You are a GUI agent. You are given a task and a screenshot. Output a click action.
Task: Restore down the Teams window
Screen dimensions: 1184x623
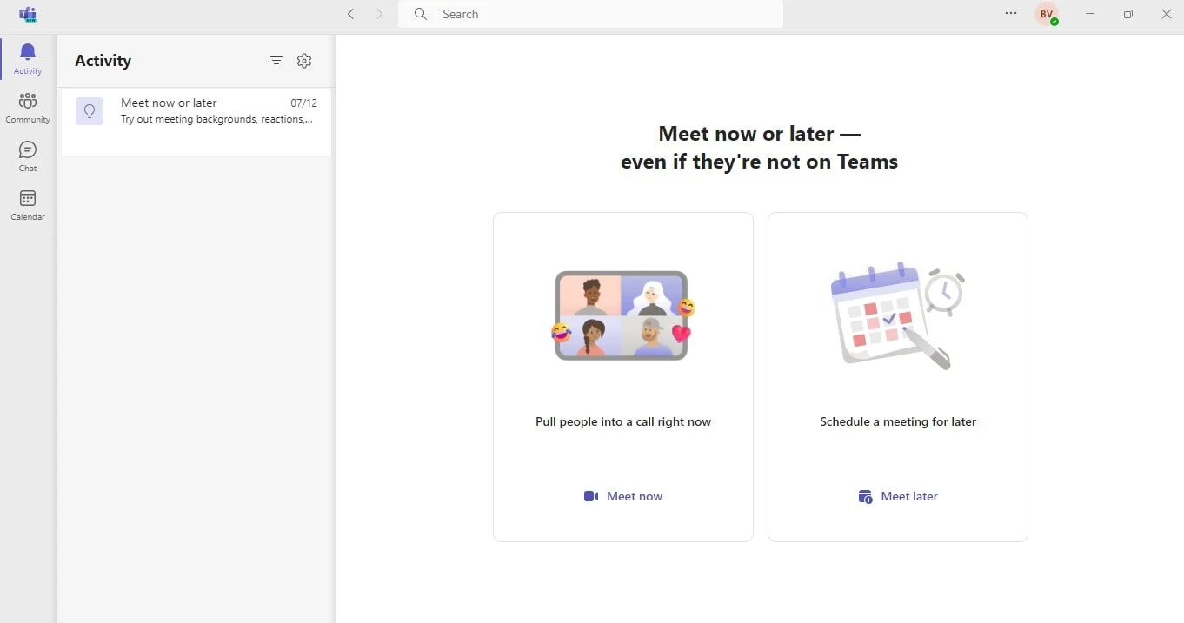click(x=1127, y=14)
